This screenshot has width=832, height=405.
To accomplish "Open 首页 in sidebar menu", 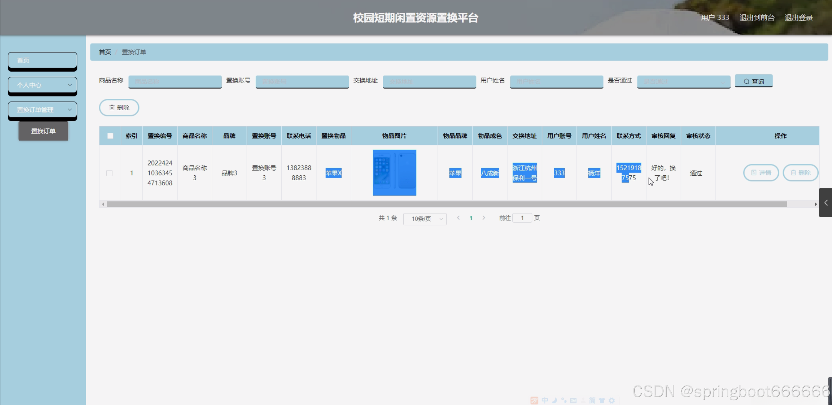I will point(42,60).
